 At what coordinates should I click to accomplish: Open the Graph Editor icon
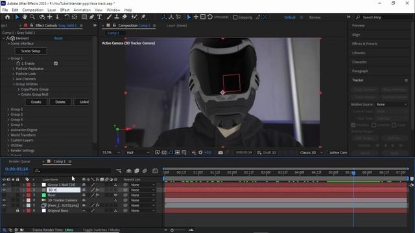coord(155,171)
